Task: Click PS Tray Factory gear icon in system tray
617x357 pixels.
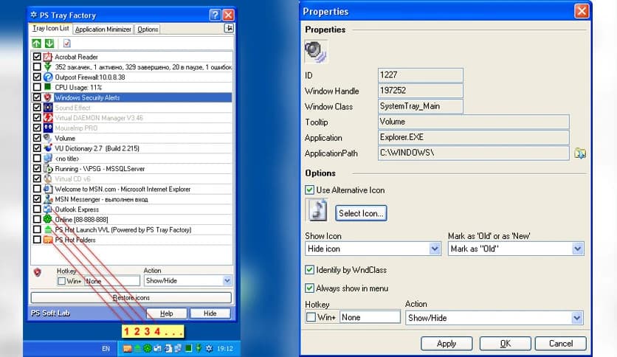Action: coord(209,348)
